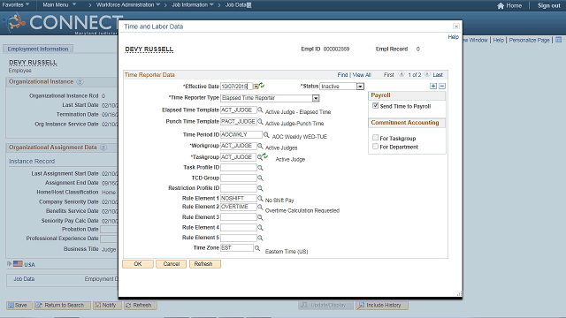Click the Time Zone lookup magnifier

pyautogui.click(x=257, y=248)
